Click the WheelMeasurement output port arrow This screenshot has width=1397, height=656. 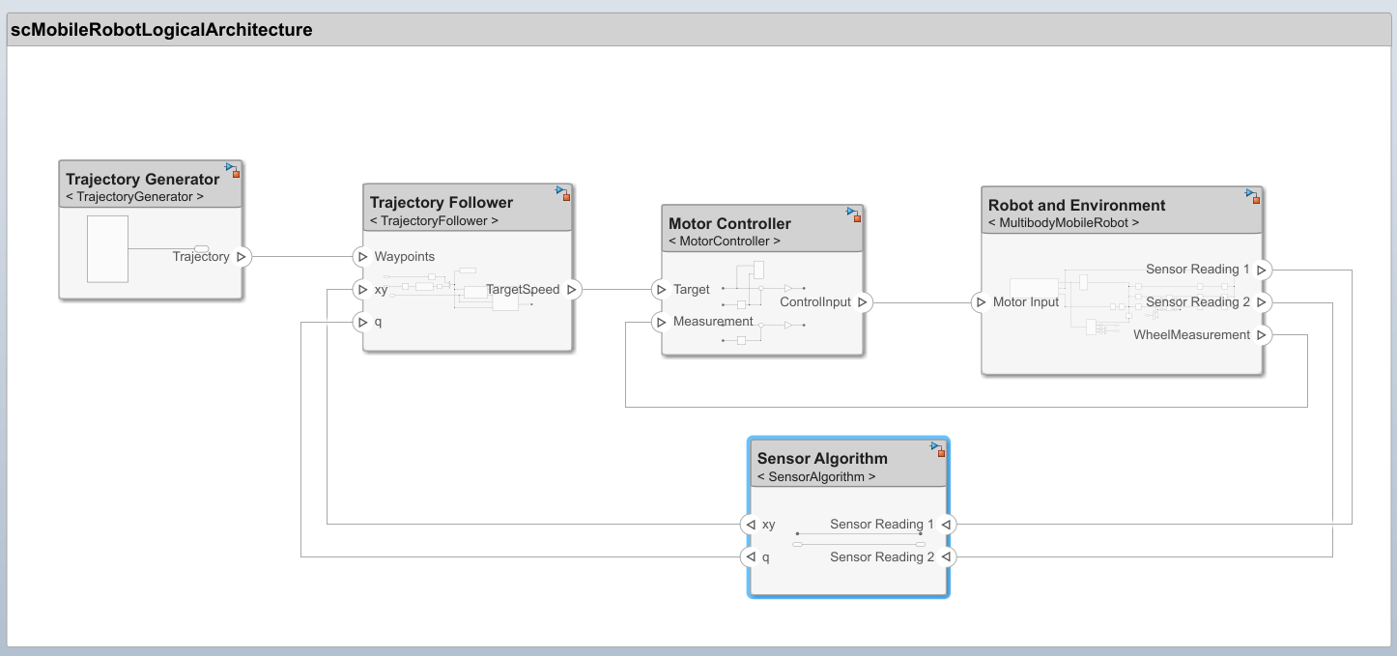pyautogui.click(x=1262, y=335)
